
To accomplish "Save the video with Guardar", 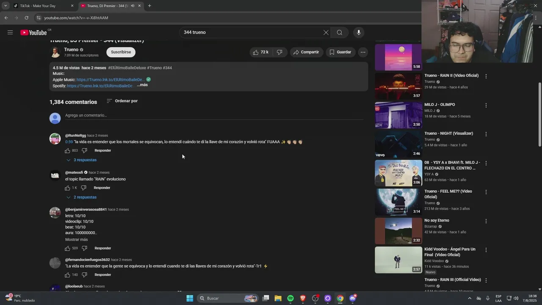I will coord(340,52).
